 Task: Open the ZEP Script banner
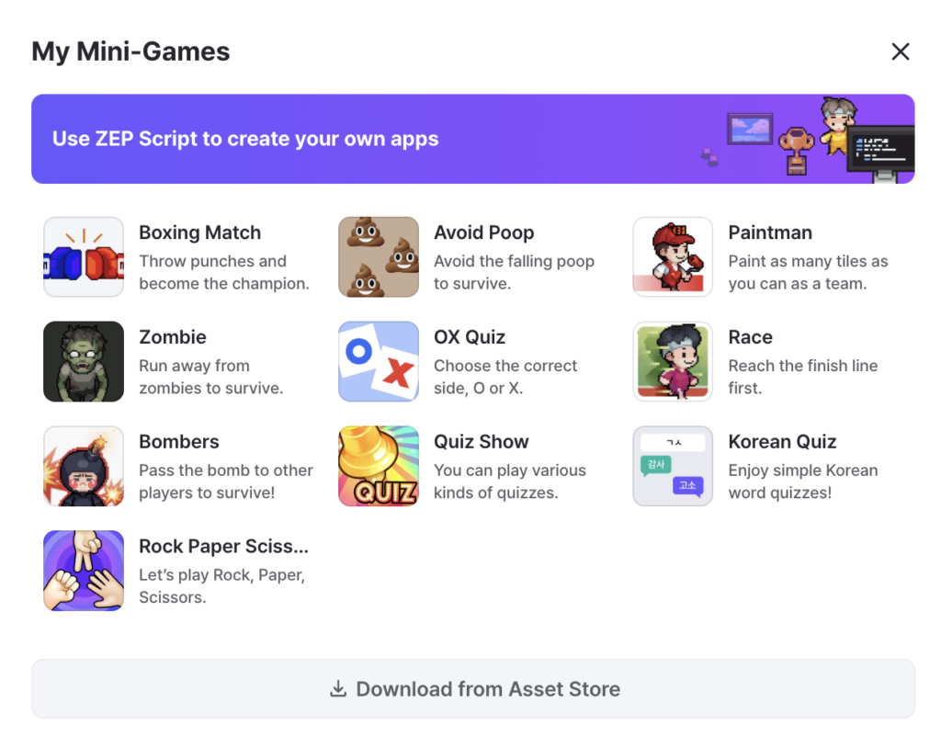[473, 139]
